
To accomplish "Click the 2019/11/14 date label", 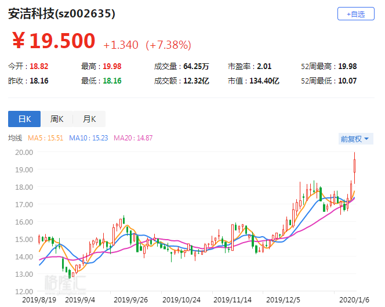I will [x=233, y=300].
